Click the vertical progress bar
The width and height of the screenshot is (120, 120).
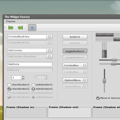pyautogui.click(x=104, y=50)
